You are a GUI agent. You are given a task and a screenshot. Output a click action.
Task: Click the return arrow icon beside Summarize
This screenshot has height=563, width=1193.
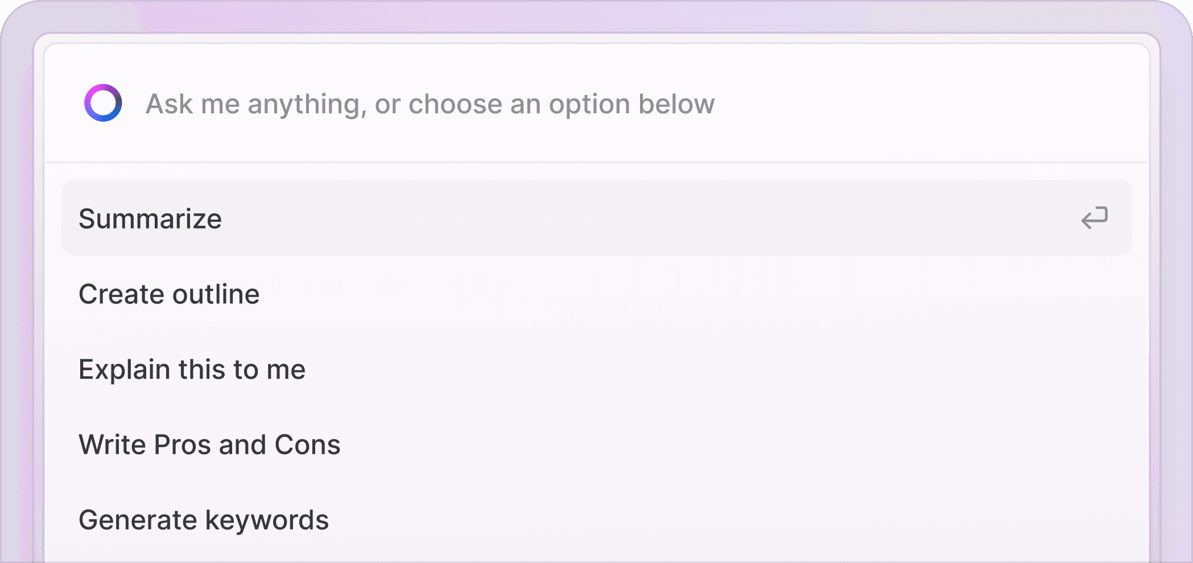(x=1095, y=218)
